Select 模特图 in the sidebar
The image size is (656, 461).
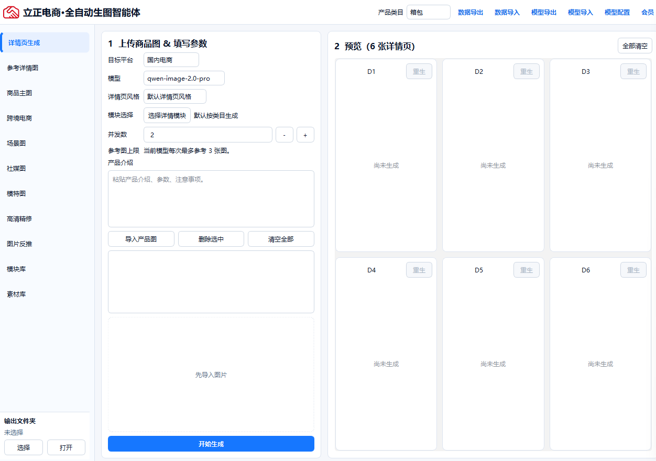click(x=45, y=193)
